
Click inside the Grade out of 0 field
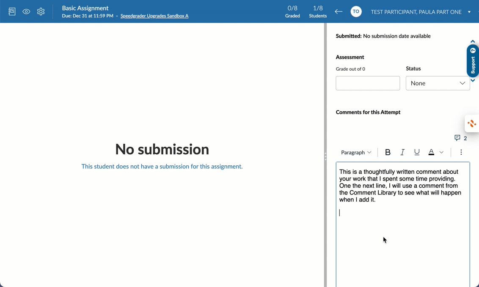point(367,83)
